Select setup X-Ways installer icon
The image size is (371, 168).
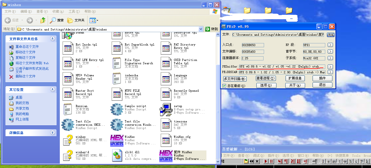pos(166,109)
